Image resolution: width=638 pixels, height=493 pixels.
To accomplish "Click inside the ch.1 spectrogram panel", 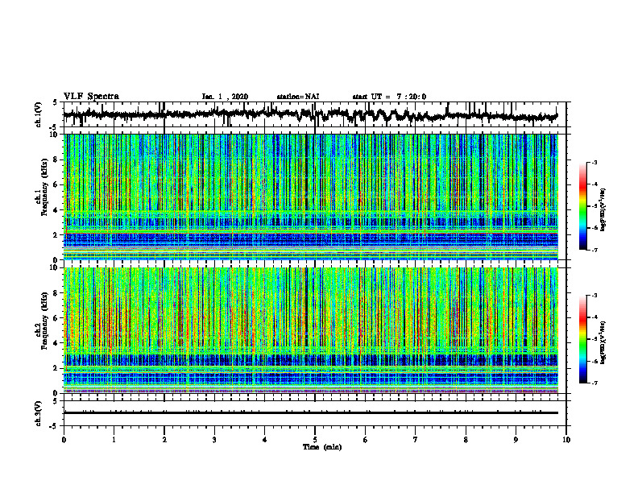I will point(310,197).
